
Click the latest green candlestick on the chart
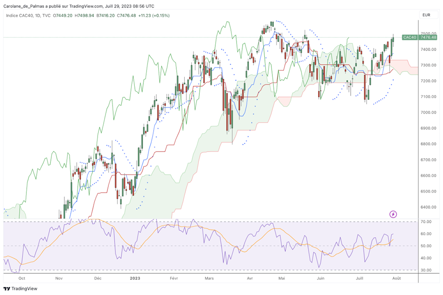(x=392, y=40)
